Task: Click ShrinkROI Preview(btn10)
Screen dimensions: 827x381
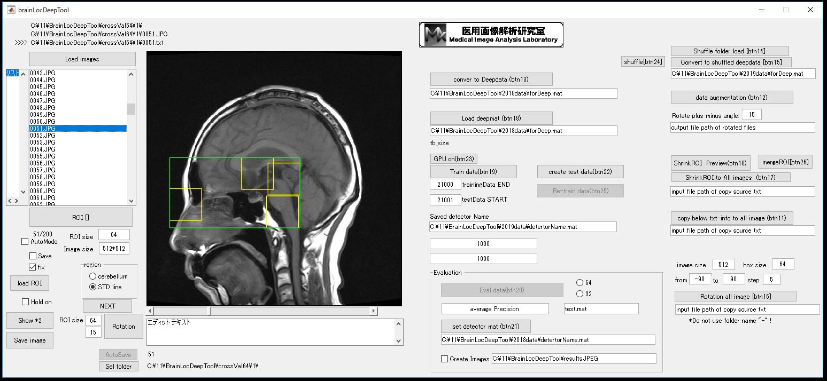Action: tap(710, 163)
